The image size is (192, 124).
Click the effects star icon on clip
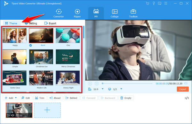(17, 115)
